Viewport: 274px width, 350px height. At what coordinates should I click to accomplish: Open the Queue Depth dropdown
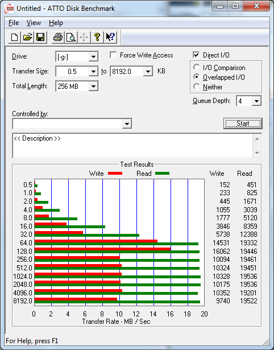click(x=256, y=101)
